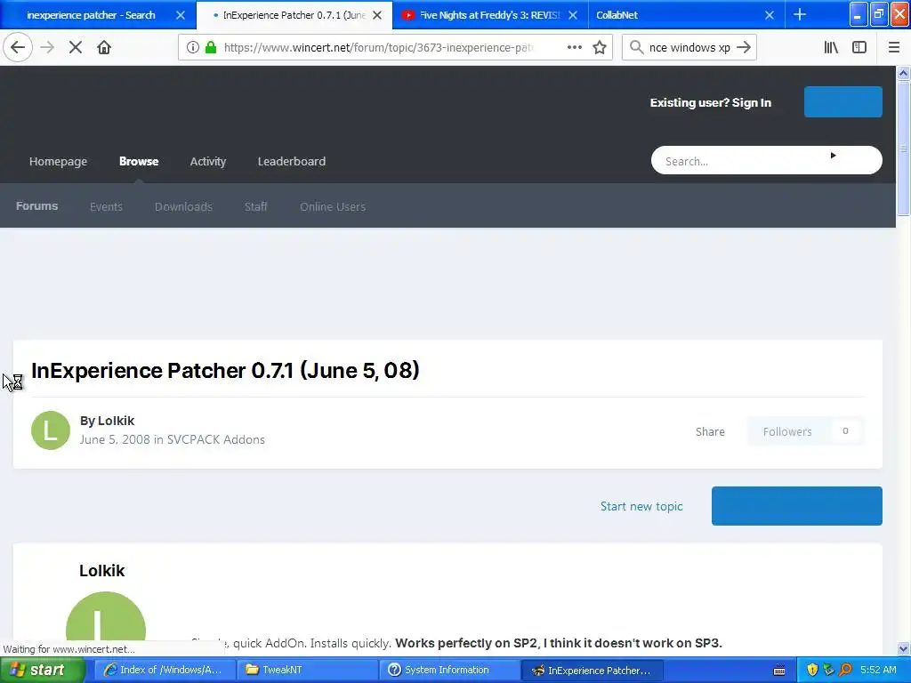Open the SVCPACK Addons forum link
This screenshot has height=683, width=911.
coord(215,439)
